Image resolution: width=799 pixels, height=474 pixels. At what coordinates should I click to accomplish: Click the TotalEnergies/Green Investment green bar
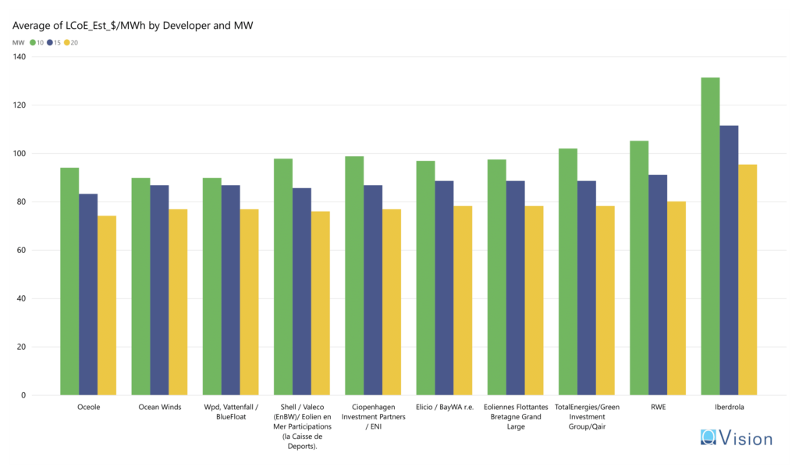coord(568,272)
